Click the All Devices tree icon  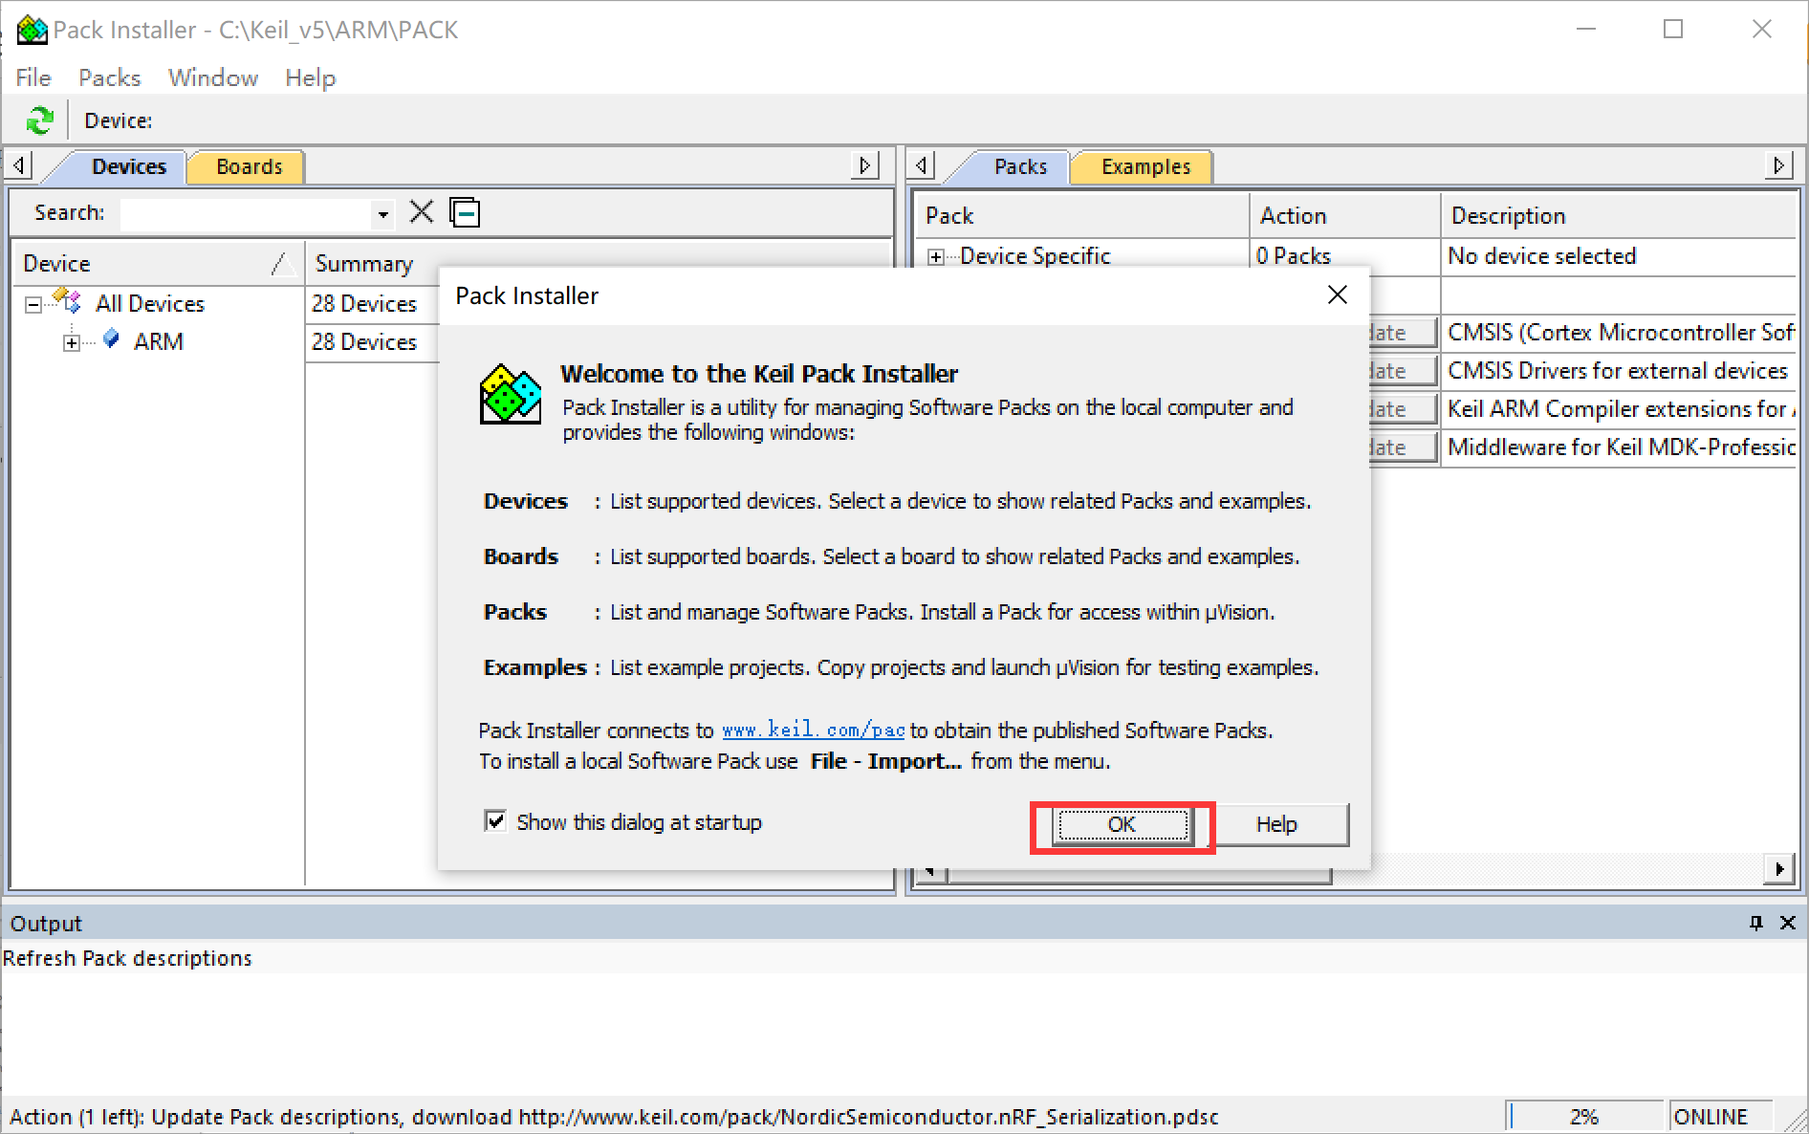67,301
